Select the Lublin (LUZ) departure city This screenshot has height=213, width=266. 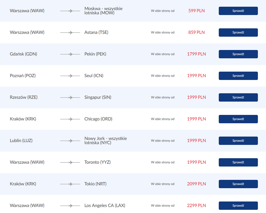21,141
